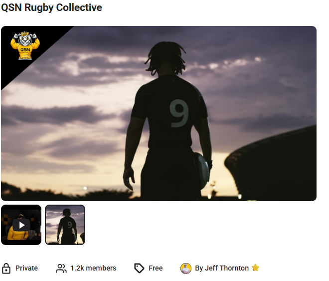
Task: Click the number 9 on the jersey
Action: 179,113
